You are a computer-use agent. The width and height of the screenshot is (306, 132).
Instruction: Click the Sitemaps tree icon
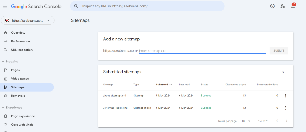tap(6, 87)
